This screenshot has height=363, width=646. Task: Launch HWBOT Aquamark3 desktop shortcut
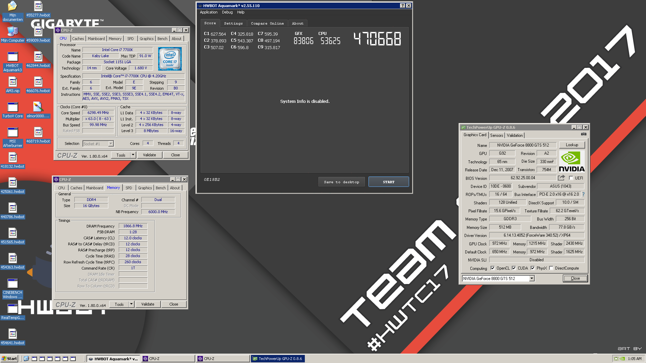pyautogui.click(x=12, y=62)
